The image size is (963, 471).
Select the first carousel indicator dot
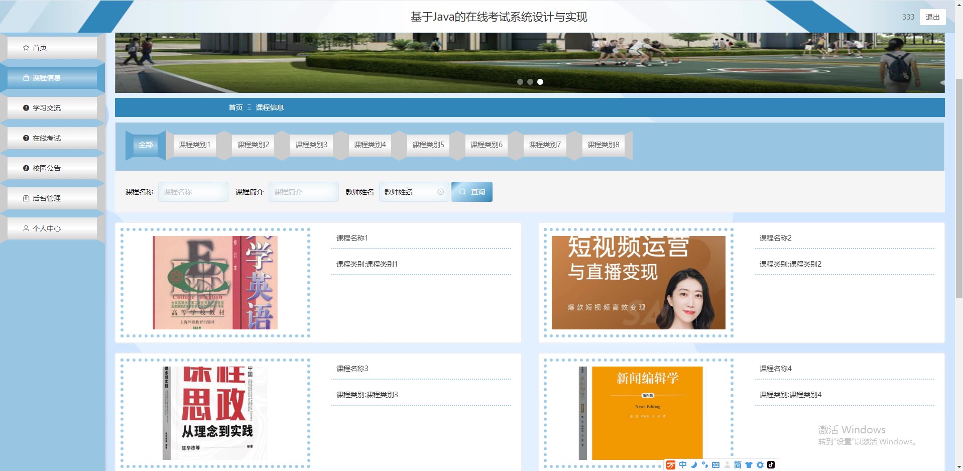520,82
